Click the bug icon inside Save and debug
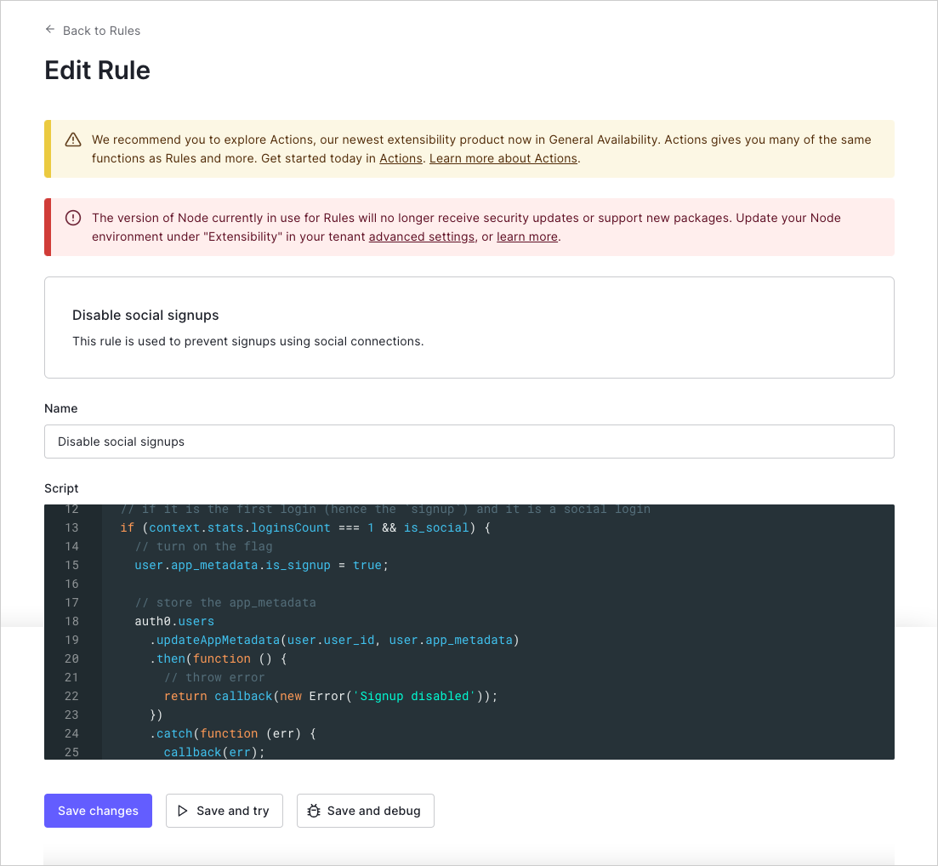This screenshot has width=938, height=866. [x=316, y=810]
